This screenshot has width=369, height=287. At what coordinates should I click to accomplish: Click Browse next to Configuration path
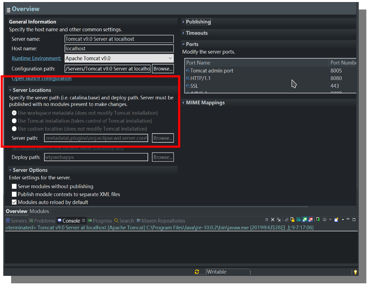(163, 69)
